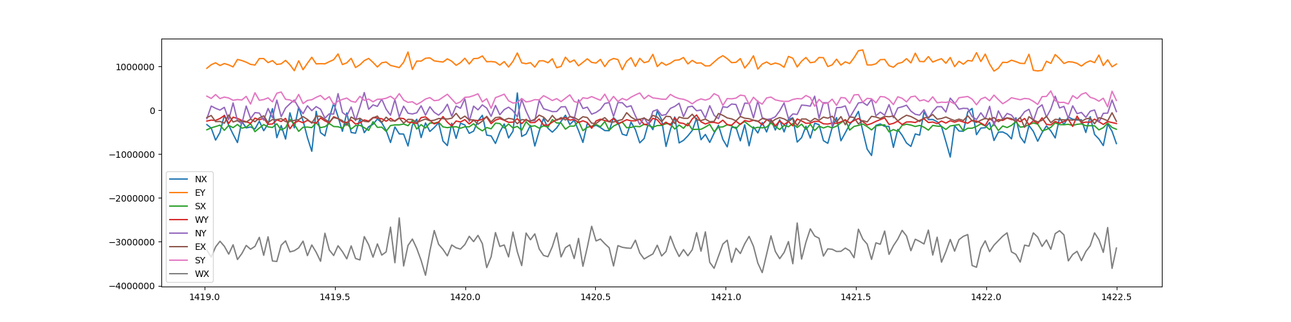Select the 1421.0 x-axis tick label
Image resolution: width=1291 pixels, height=322 pixels.
click(726, 297)
